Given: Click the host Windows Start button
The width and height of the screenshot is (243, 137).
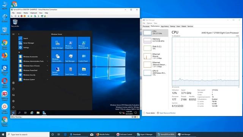Looking at the screenshot, I should point(3,134).
